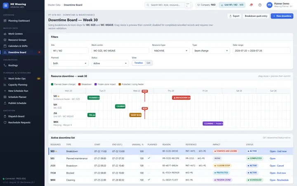Expand the Resource type MACHINE dropdown
The height and width of the screenshot is (186, 297).
[170, 51]
